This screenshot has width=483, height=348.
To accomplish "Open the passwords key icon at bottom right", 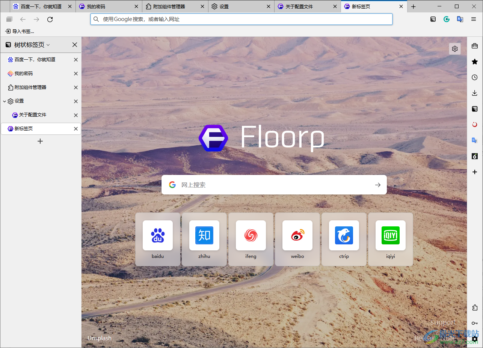I will click(x=474, y=323).
